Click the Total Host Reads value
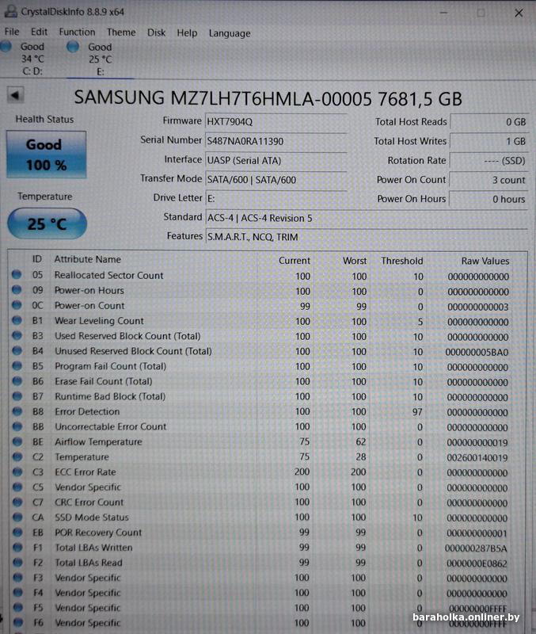The height and width of the screenshot is (634, 536). (x=489, y=122)
